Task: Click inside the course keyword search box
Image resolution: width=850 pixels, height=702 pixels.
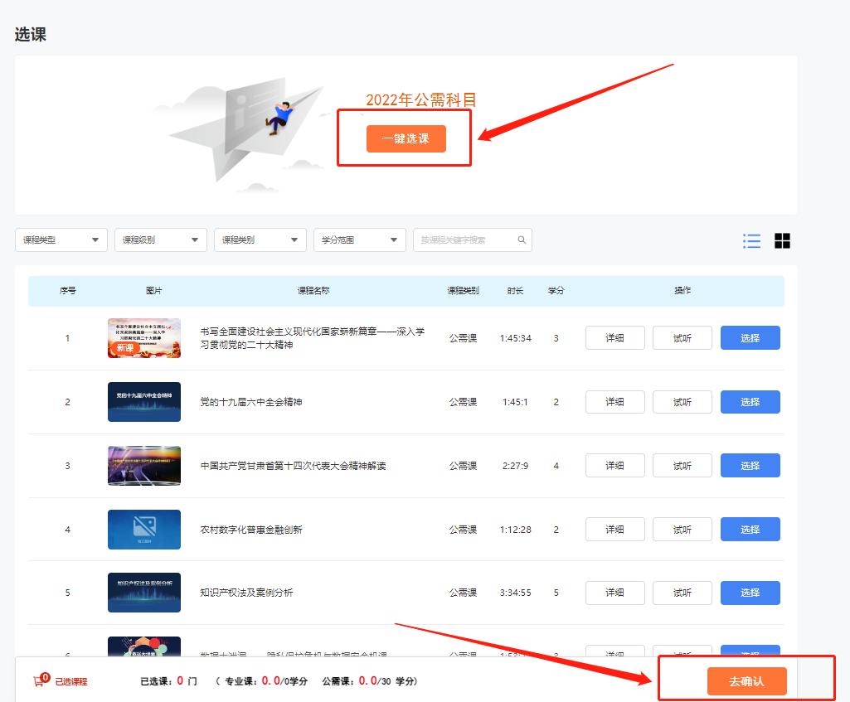Action: (460, 240)
